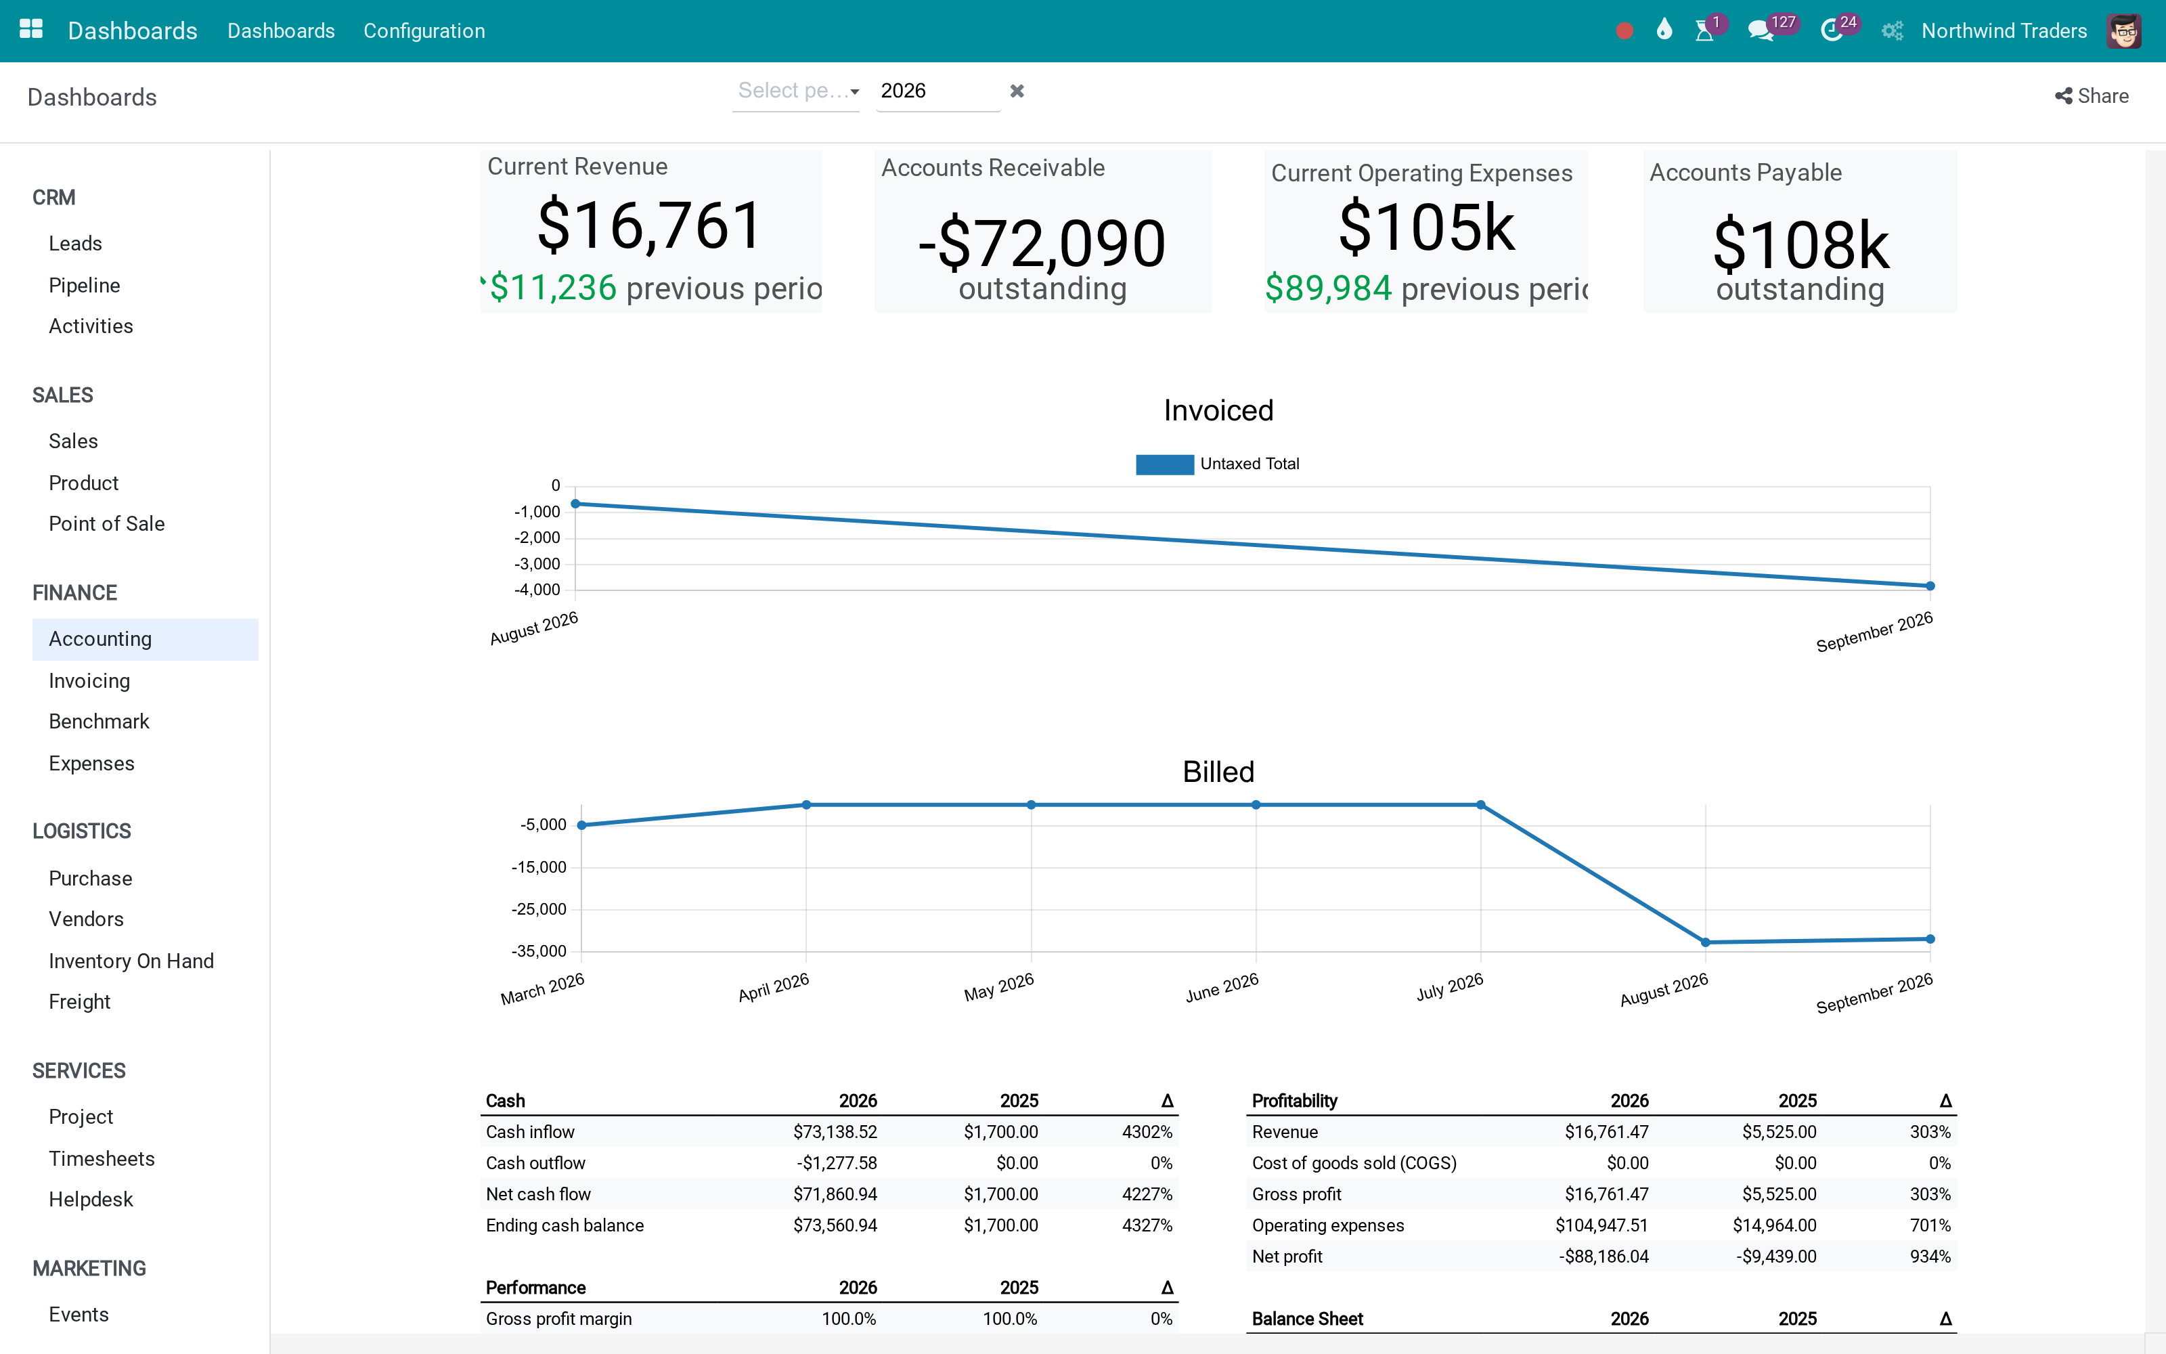Open the Product dashboard
Image resolution: width=2166 pixels, height=1354 pixels.
click(83, 483)
